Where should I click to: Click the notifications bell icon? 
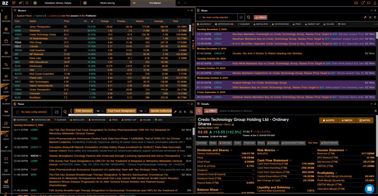point(362,3)
